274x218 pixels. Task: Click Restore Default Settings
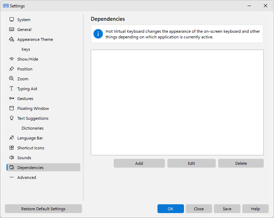(x=43, y=209)
